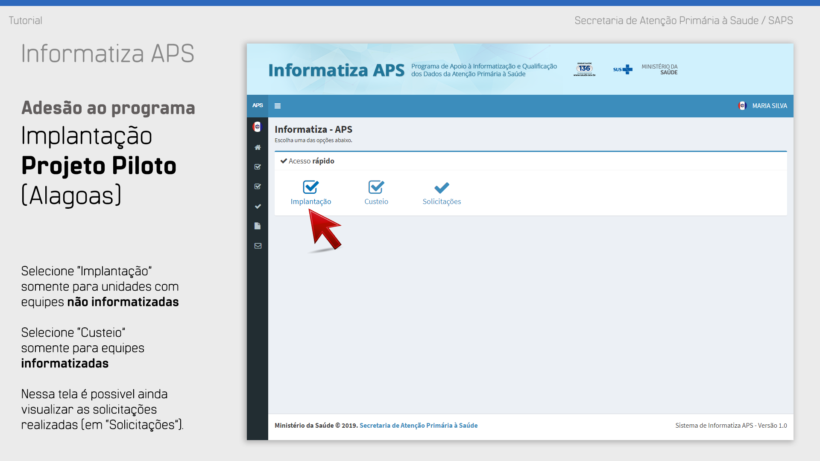Open the Implantação quick access link
Image resolution: width=820 pixels, height=461 pixels.
pos(311,201)
